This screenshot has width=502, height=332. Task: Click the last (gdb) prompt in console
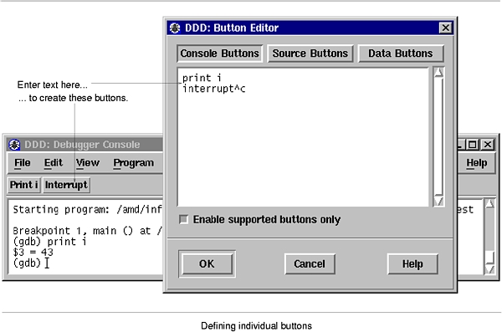[27, 263]
